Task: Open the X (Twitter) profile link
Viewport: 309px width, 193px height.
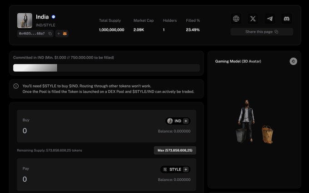Action: (x=253, y=19)
